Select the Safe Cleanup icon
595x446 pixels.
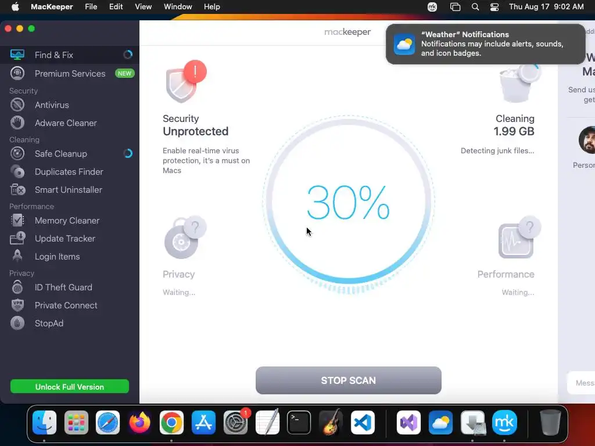pos(17,153)
